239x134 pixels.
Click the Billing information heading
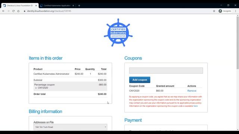pyautogui.click(x=46, y=112)
